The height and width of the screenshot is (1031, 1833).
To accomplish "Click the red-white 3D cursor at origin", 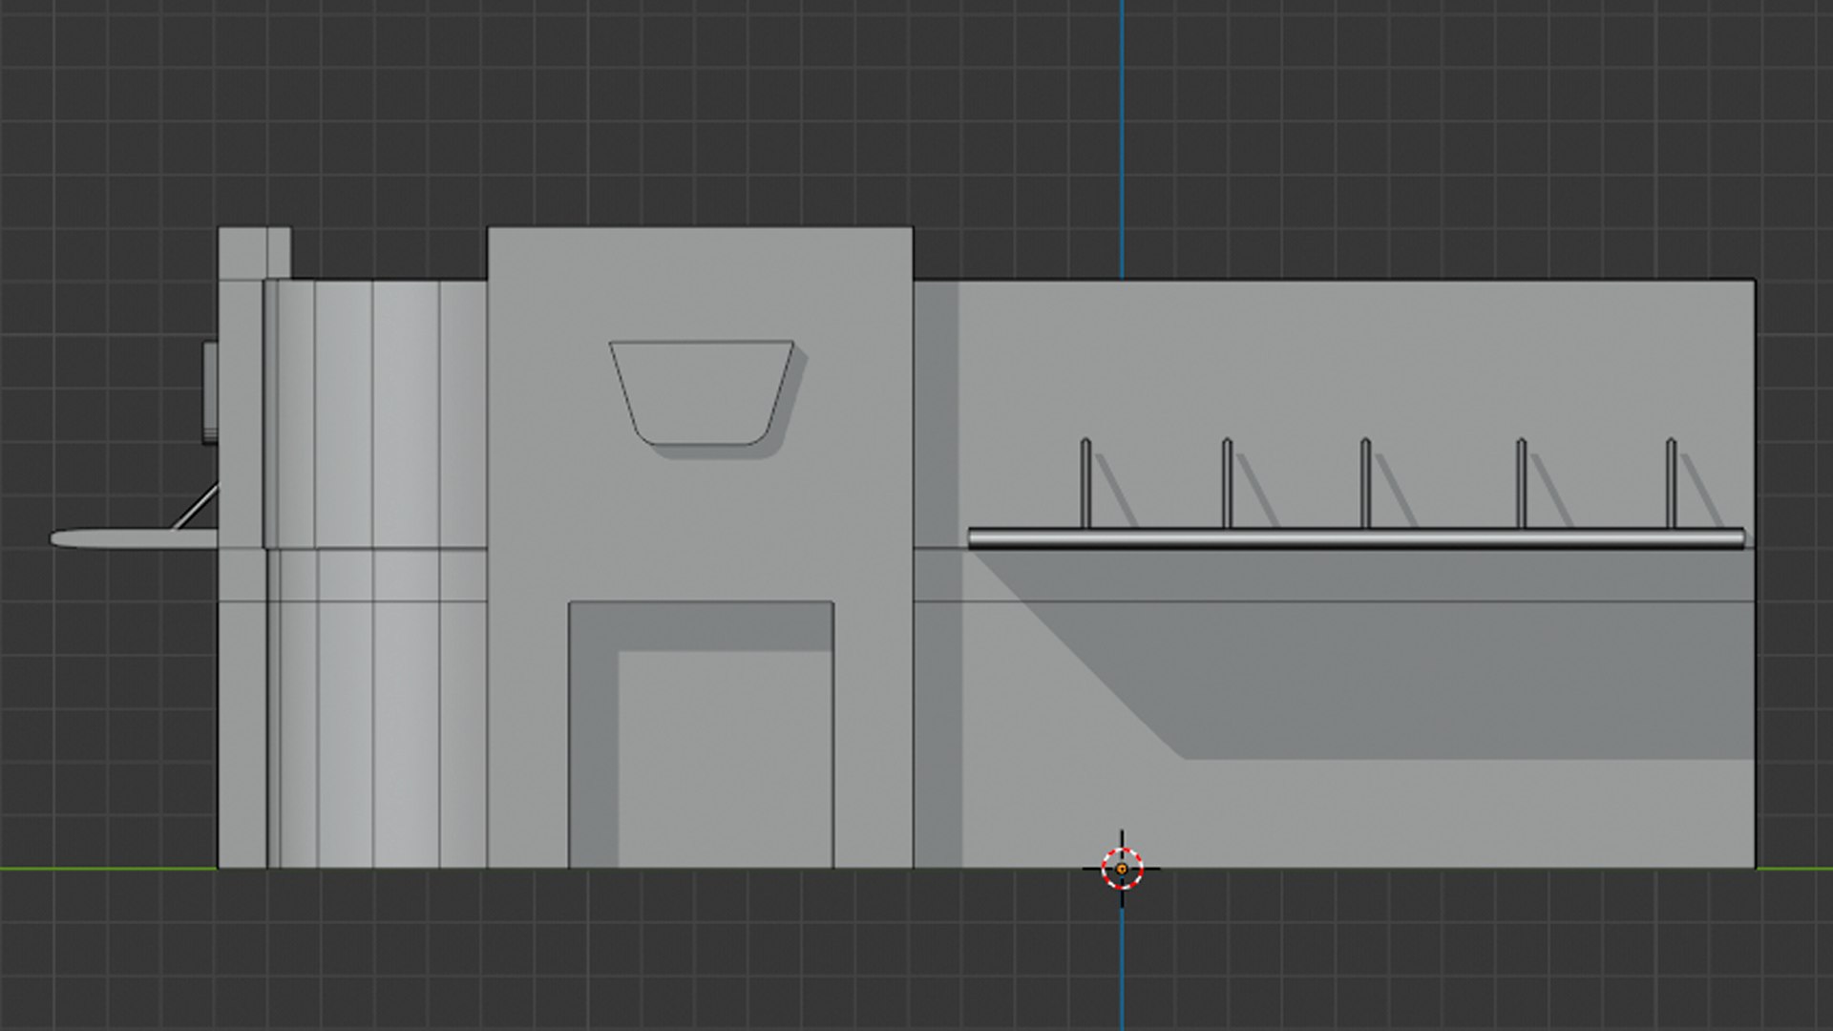I will coord(1122,869).
